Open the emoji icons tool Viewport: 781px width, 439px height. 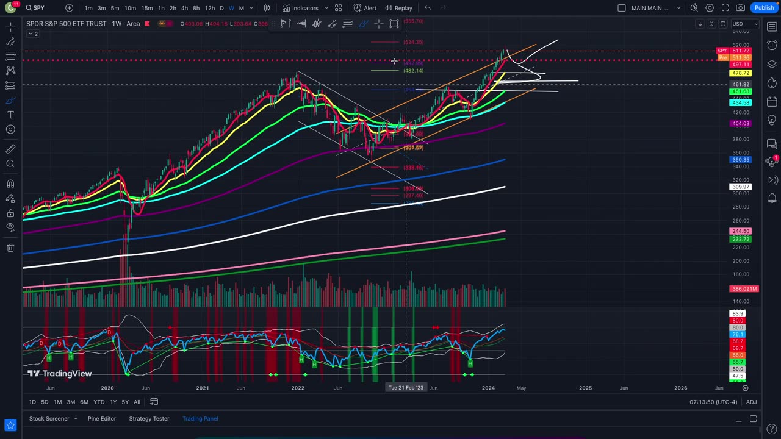(x=10, y=129)
